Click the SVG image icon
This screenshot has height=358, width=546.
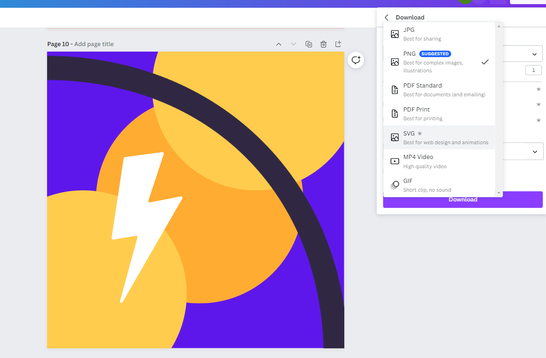click(395, 137)
